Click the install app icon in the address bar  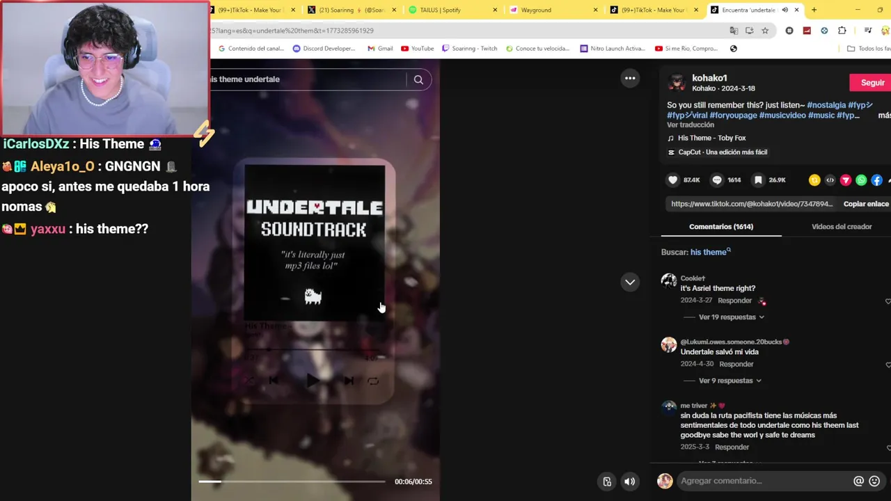[749, 31]
